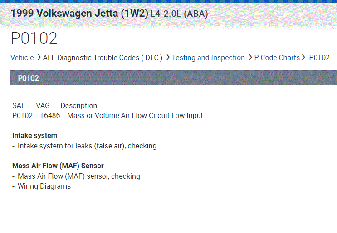
Task: Go to Testing and Inspection breadcrumb
Action: point(208,57)
